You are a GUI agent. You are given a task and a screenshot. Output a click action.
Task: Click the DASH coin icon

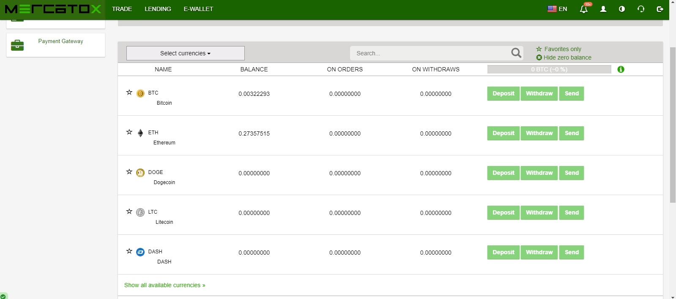click(x=140, y=252)
